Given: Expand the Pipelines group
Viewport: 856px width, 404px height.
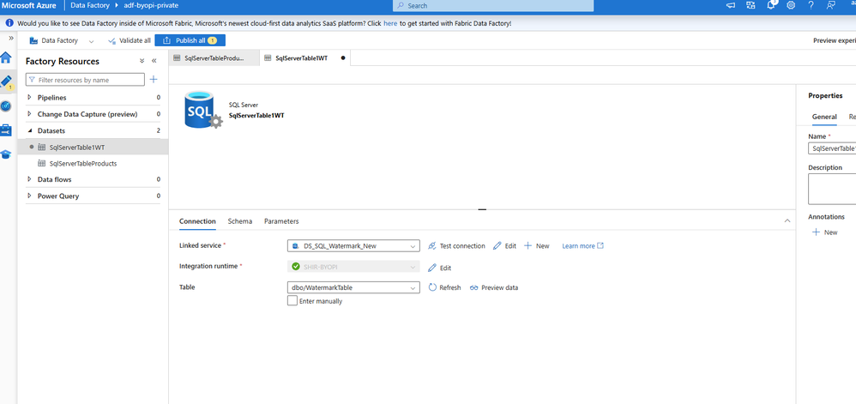Looking at the screenshot, I should point(29,97).
